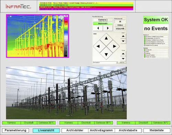Click the gray LED beside Spülluft row

click(145, 45)
